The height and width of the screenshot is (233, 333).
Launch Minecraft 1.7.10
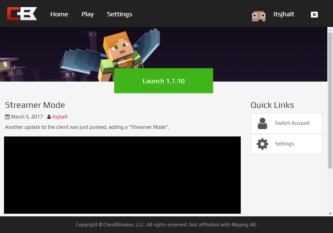(x=164, y=81)
